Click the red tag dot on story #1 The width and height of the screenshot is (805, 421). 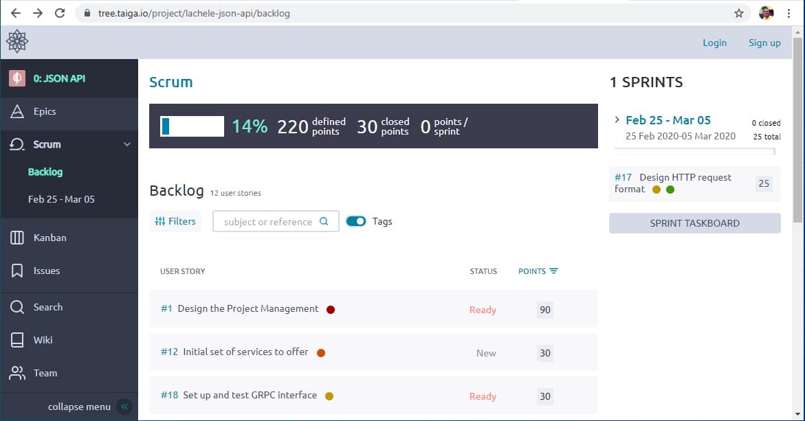pyautogui.click(x=331, y=310)
